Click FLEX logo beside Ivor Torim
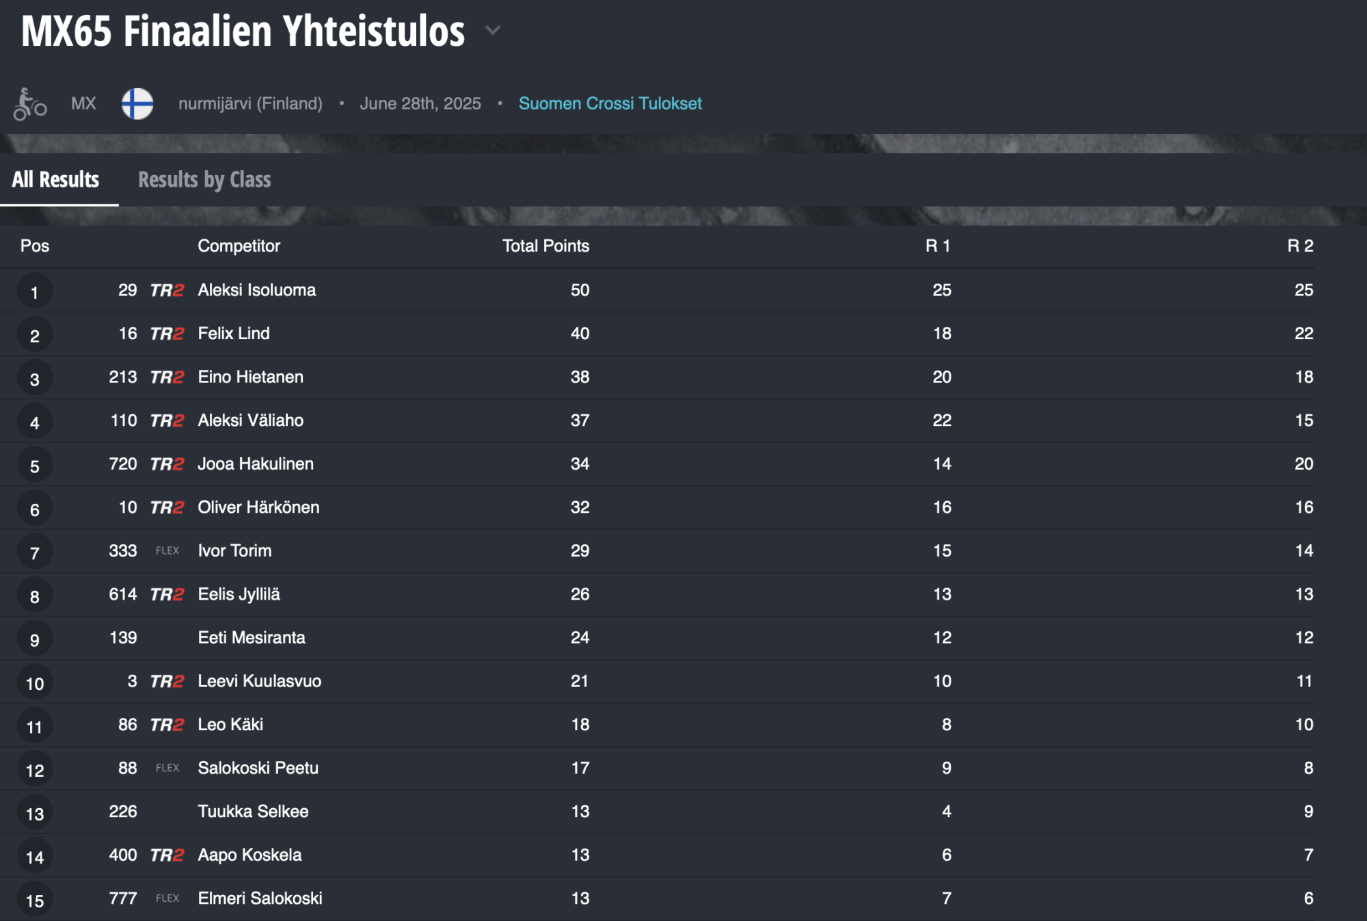1367x921 pixels. click(x=167, y=550)
